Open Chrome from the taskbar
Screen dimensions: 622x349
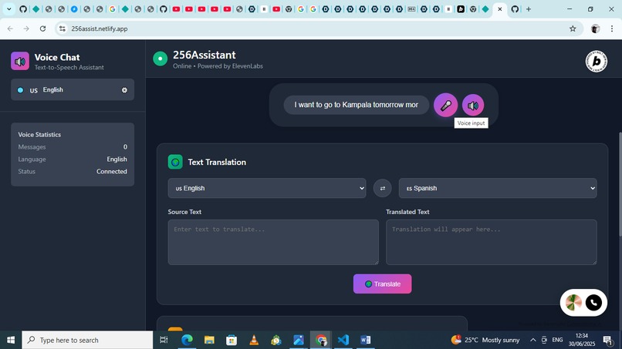pyautogui.click(x=321, y=340)
